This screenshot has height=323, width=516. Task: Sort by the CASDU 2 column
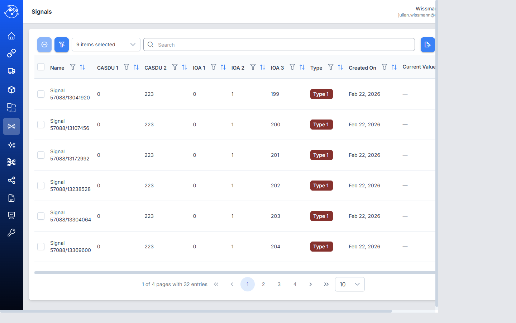click(x=185, y=67)
